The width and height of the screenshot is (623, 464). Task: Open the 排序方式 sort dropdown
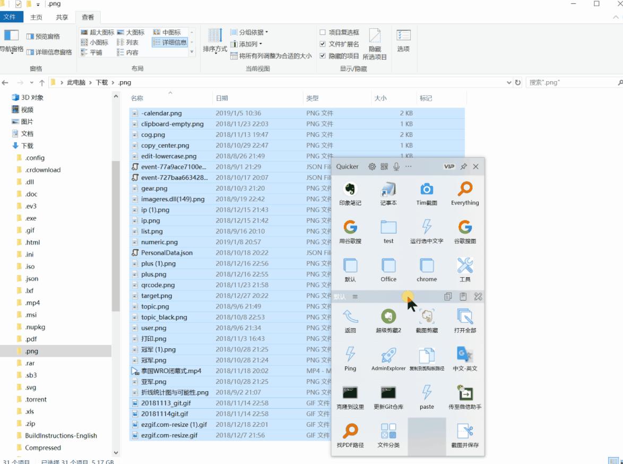point(215,41)
